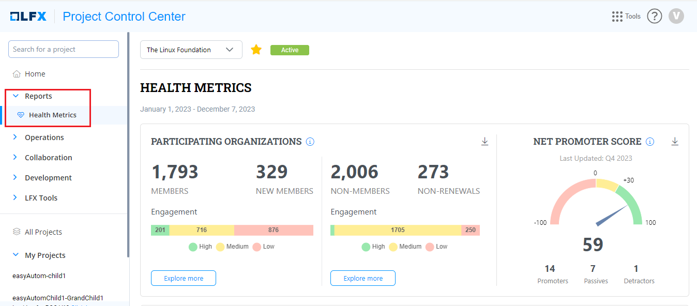Go to Home in sidebar
The image size is (697, 306).
coord(35,74)
